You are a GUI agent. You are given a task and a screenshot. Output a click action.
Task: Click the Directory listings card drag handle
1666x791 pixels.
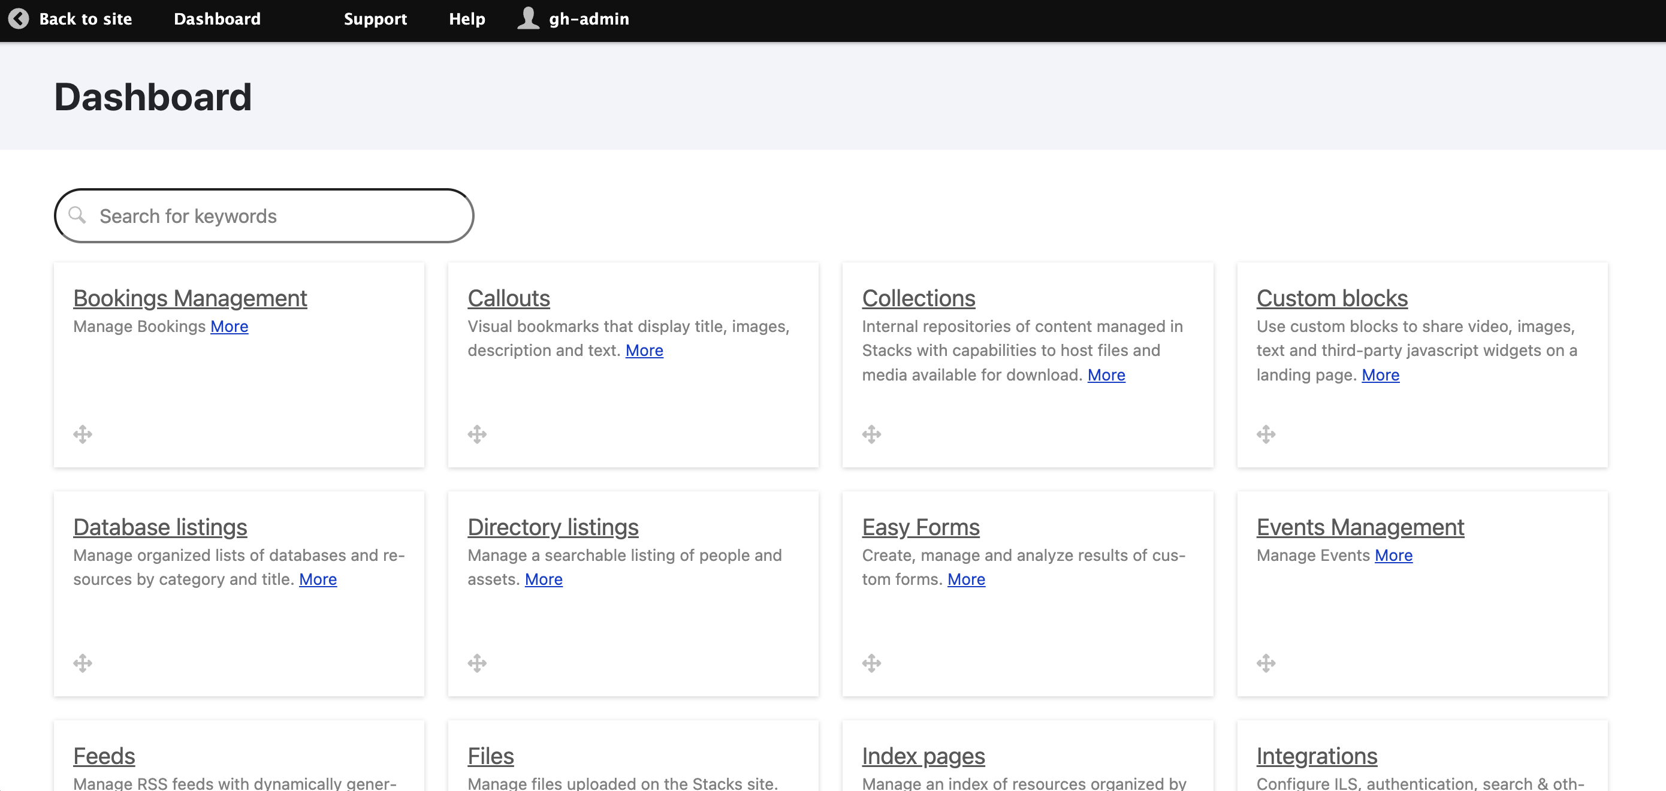(x=477, y=663)
